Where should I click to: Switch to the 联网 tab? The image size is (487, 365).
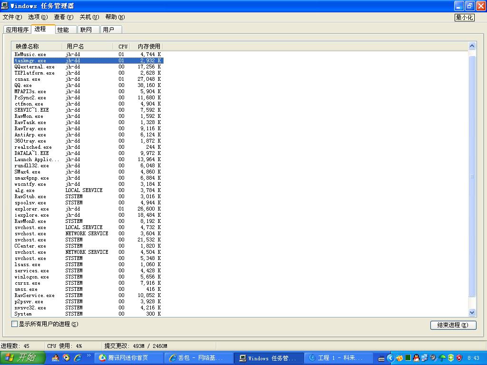point(86,29)
